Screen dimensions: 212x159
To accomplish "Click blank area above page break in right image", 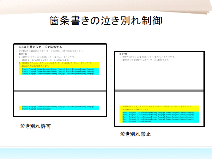I will point(160,76).
